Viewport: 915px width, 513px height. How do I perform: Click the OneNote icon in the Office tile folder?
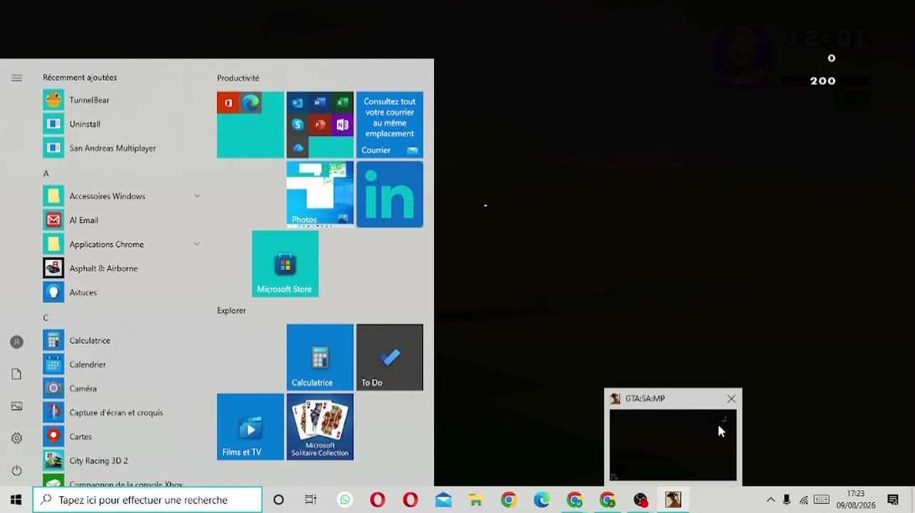(x=342, y=125)
